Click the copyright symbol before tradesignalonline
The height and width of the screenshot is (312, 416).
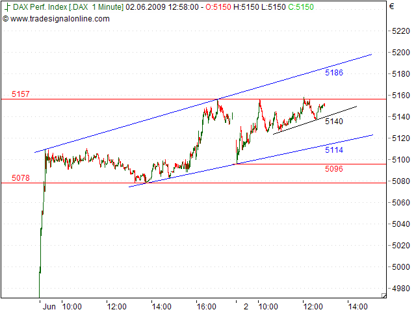pyautogui.click(x=6, y=18)
